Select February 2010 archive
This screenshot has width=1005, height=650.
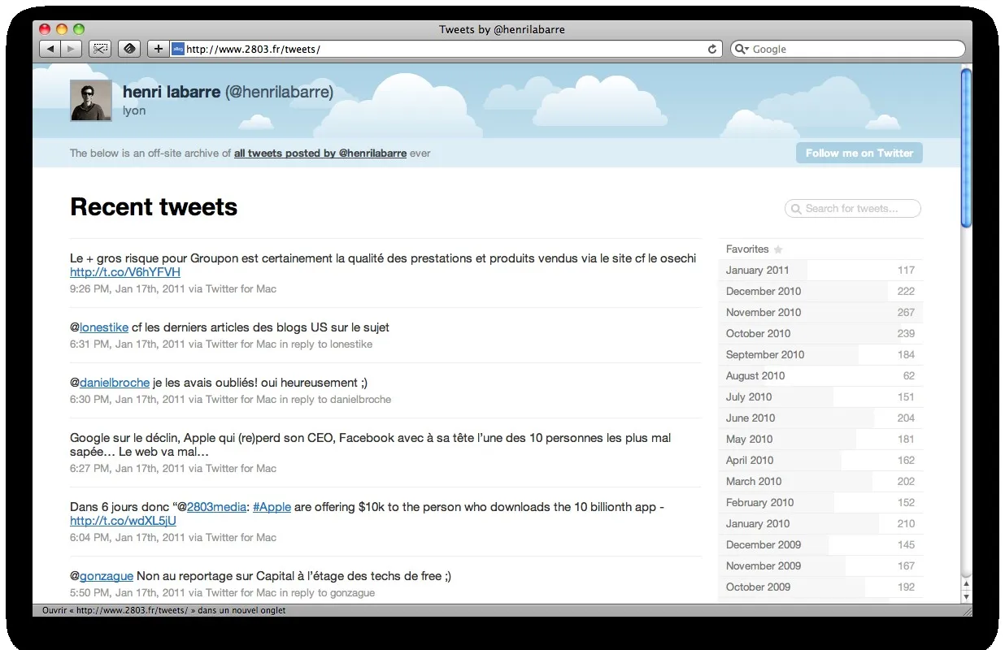[x=820, y=503]
